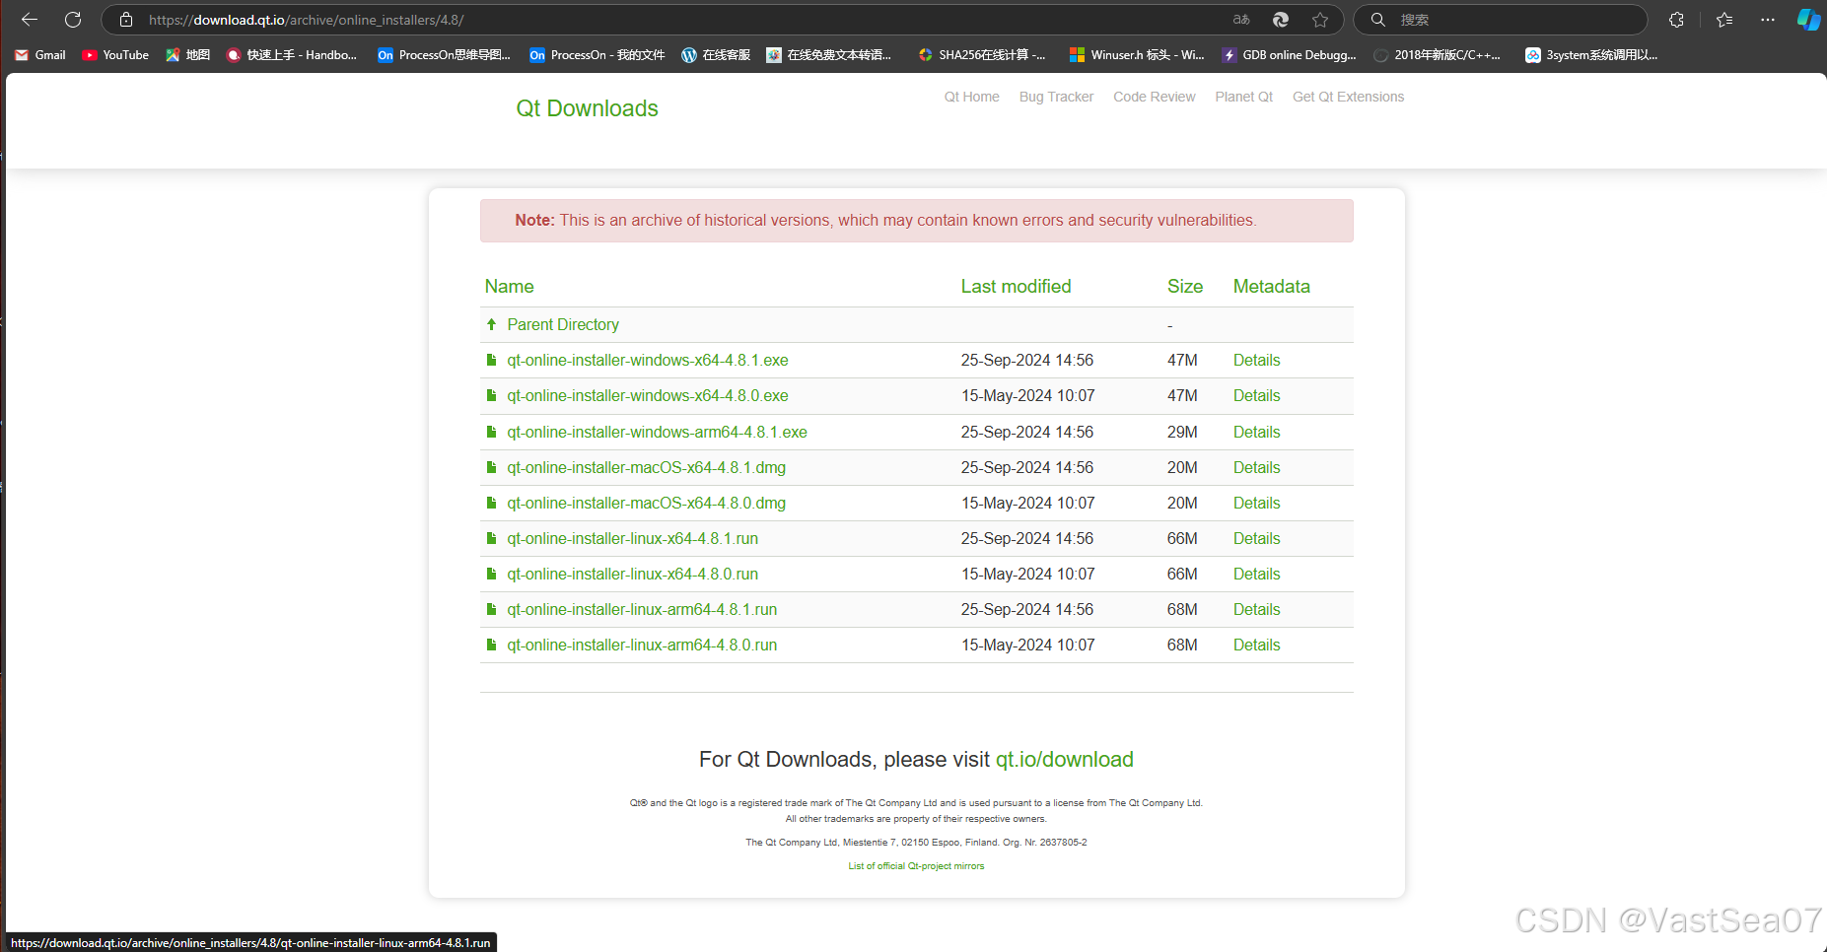The width and height of the screenshot is (1827, 952).
Task: Click the Name column header
Action: click(x=509, y=287)
